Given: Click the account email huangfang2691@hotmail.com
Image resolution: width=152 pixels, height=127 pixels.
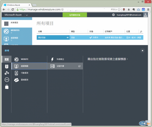Looking at the screenshot, I should [x=129, y=15].
